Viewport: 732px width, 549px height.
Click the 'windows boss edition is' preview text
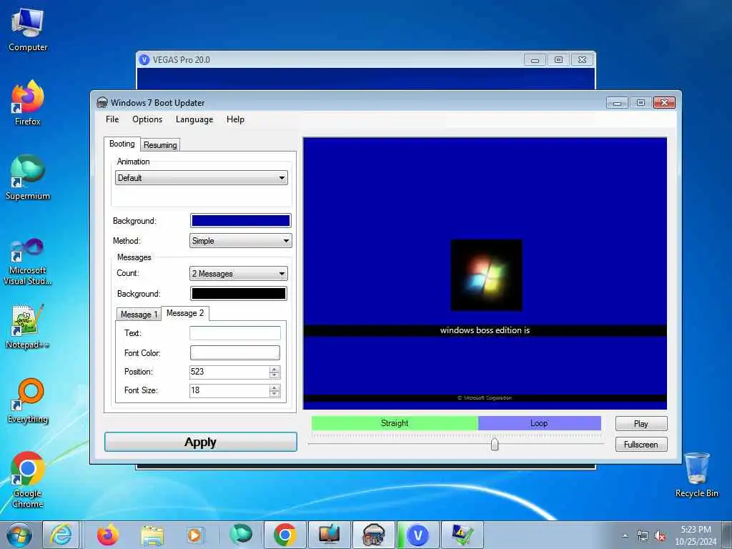(x=485, y=330)
